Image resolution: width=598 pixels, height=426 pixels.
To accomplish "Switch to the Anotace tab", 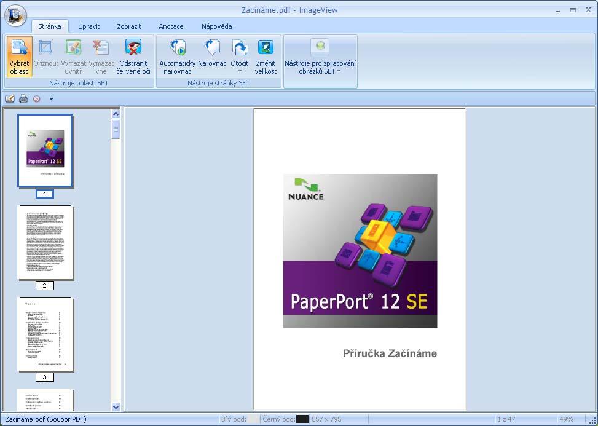I will tap(171, 26).
